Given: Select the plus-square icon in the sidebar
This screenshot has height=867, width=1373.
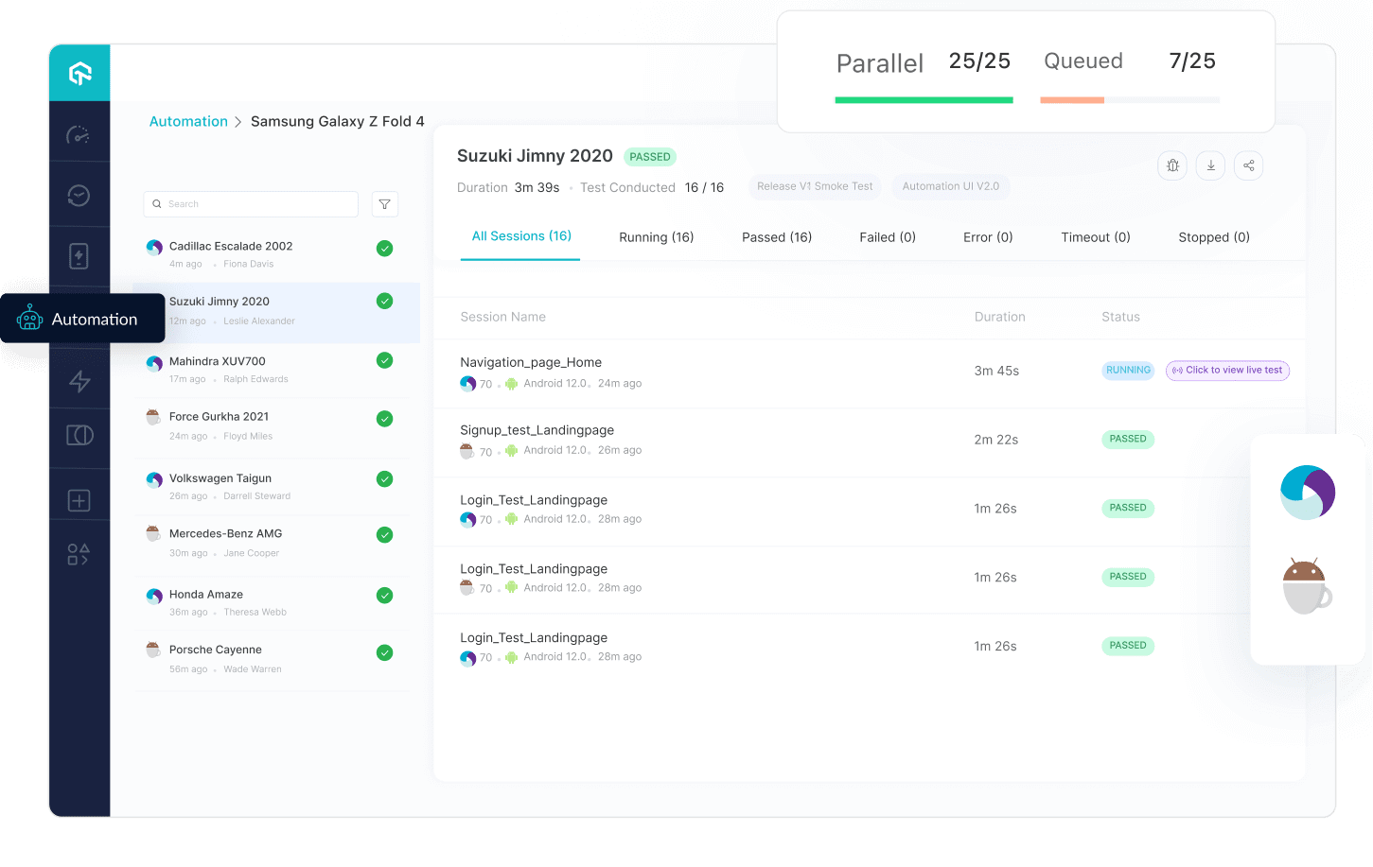Looking at the screenshot, I should pyautogui.click(x=79, y=498).
